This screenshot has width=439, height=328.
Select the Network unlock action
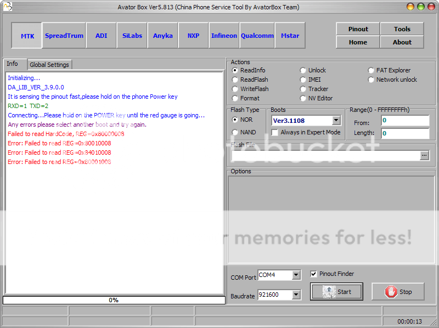pos(392,80)
